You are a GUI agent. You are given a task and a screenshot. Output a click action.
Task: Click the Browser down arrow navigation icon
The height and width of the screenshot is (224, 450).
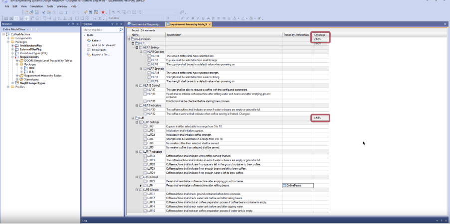click(31, 29)
